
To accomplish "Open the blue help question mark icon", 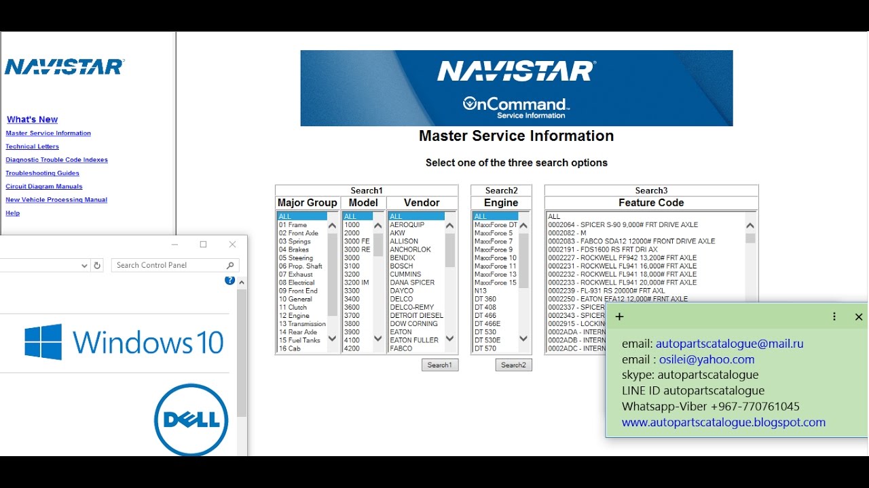I will pos(229,280).
